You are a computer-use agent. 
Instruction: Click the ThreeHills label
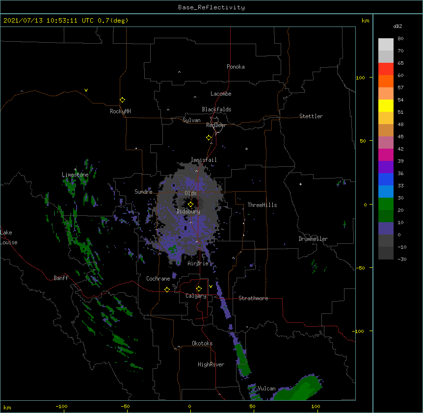(262, 205)
